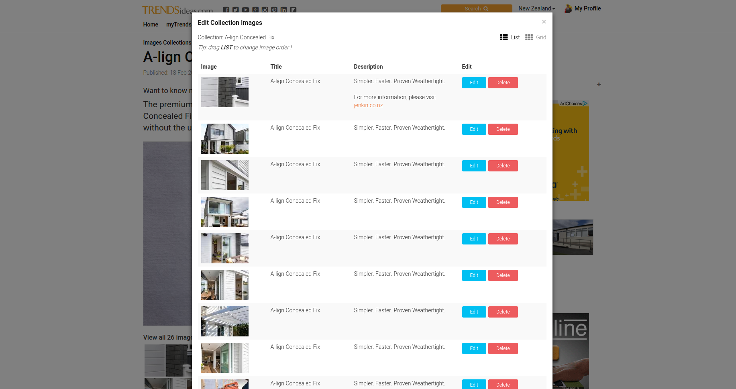
Task: Open the Google Plus social icon
Action: pyautogui.click(x=255, y=10)
